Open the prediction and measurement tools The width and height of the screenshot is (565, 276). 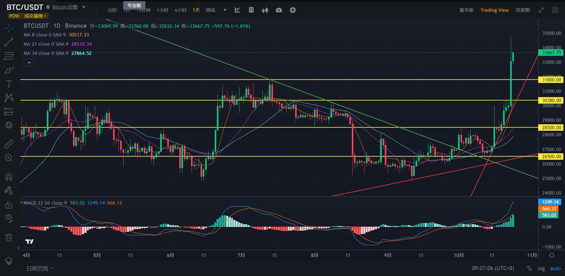click(x=8, y=111)
